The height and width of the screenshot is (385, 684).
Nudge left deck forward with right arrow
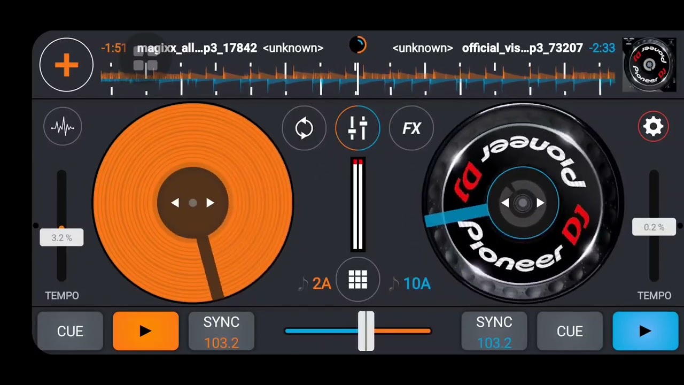(x=210, y=203)
